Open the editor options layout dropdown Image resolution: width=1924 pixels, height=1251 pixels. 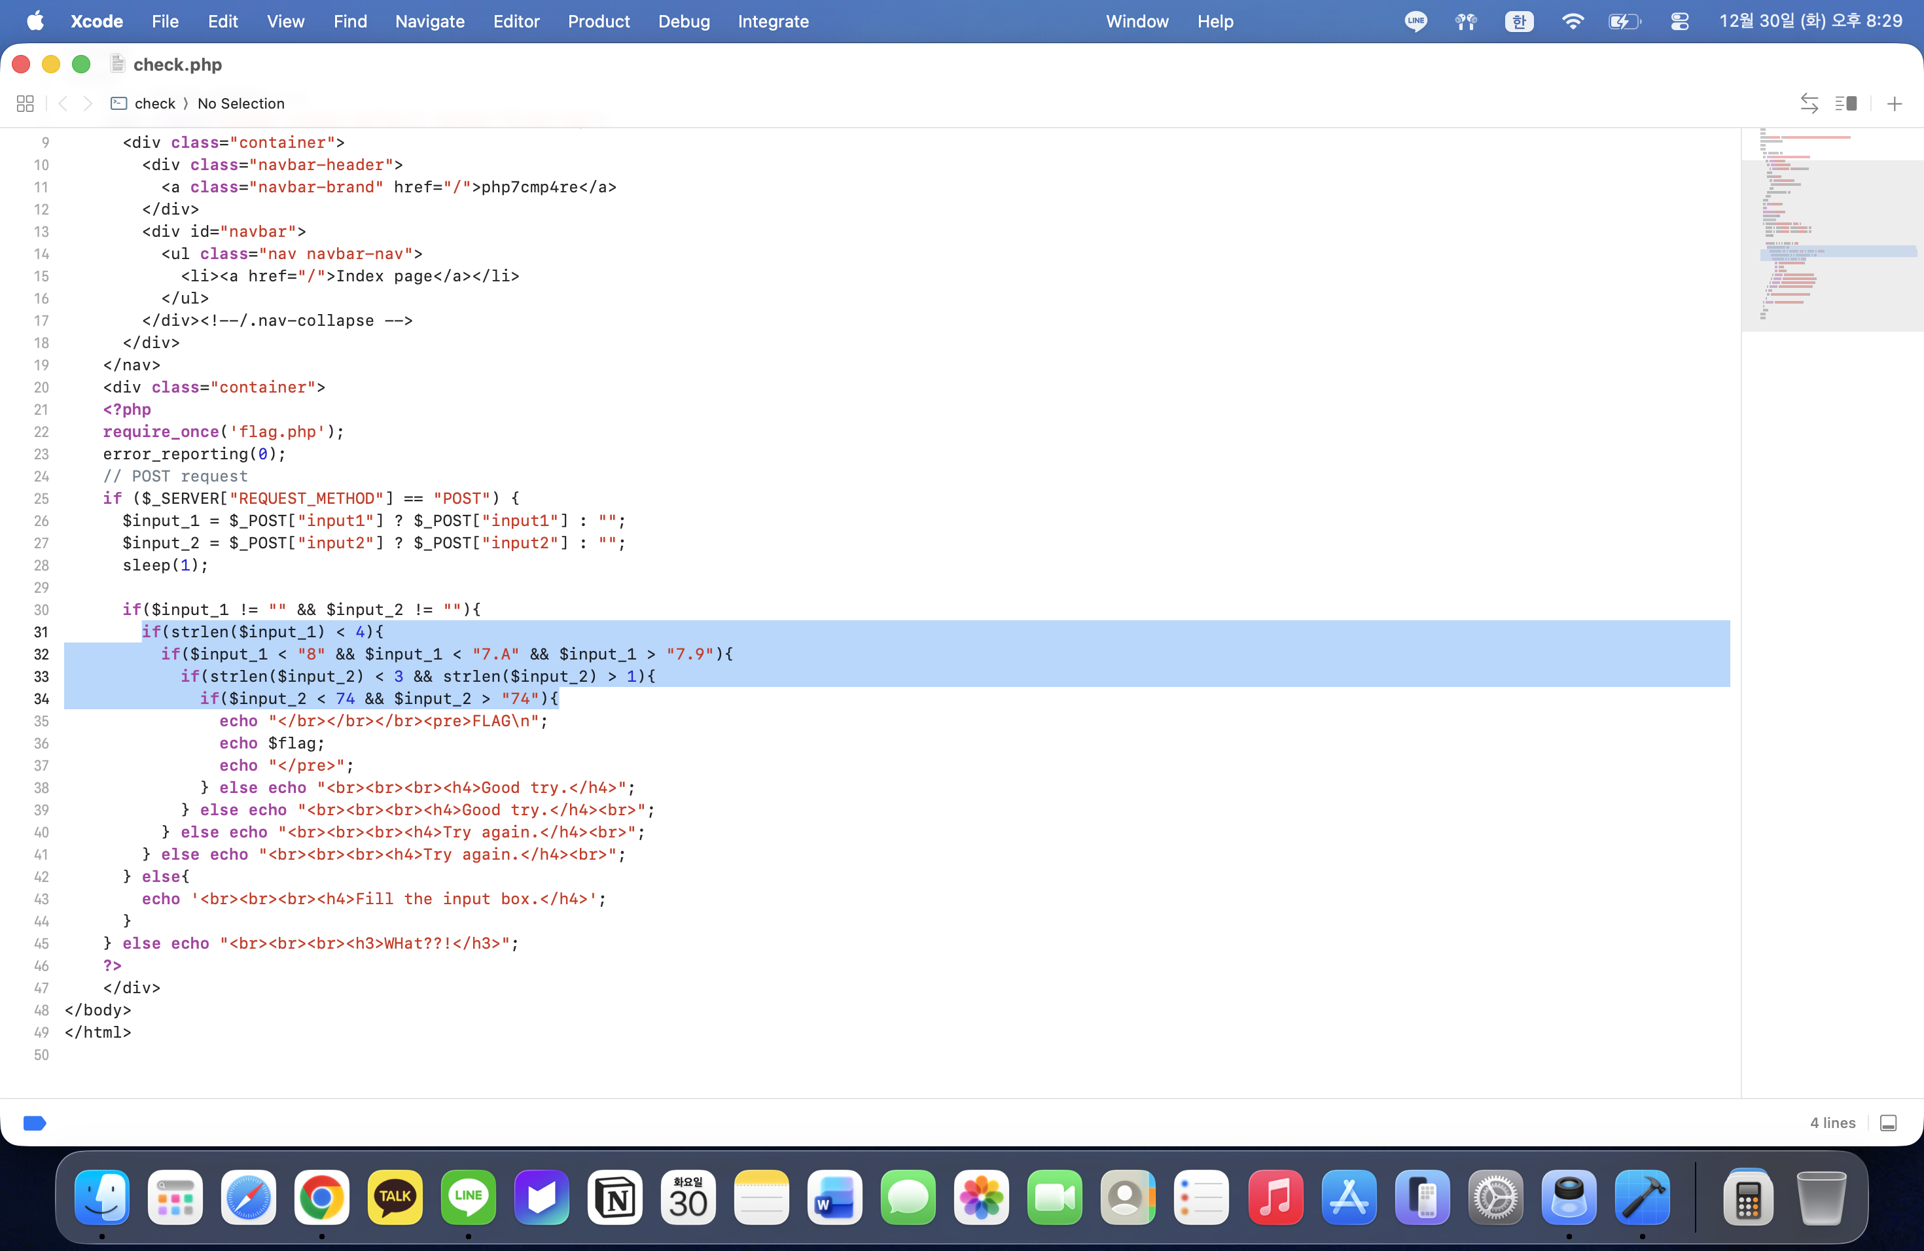(x=1845, y=103)
